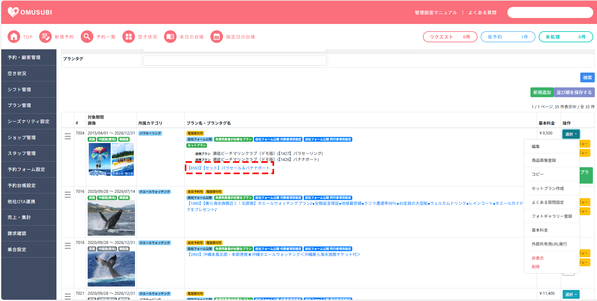Open プラン管理 in the sidebar
The width and height of the screenshot is (597, 301).
point(19,105)
